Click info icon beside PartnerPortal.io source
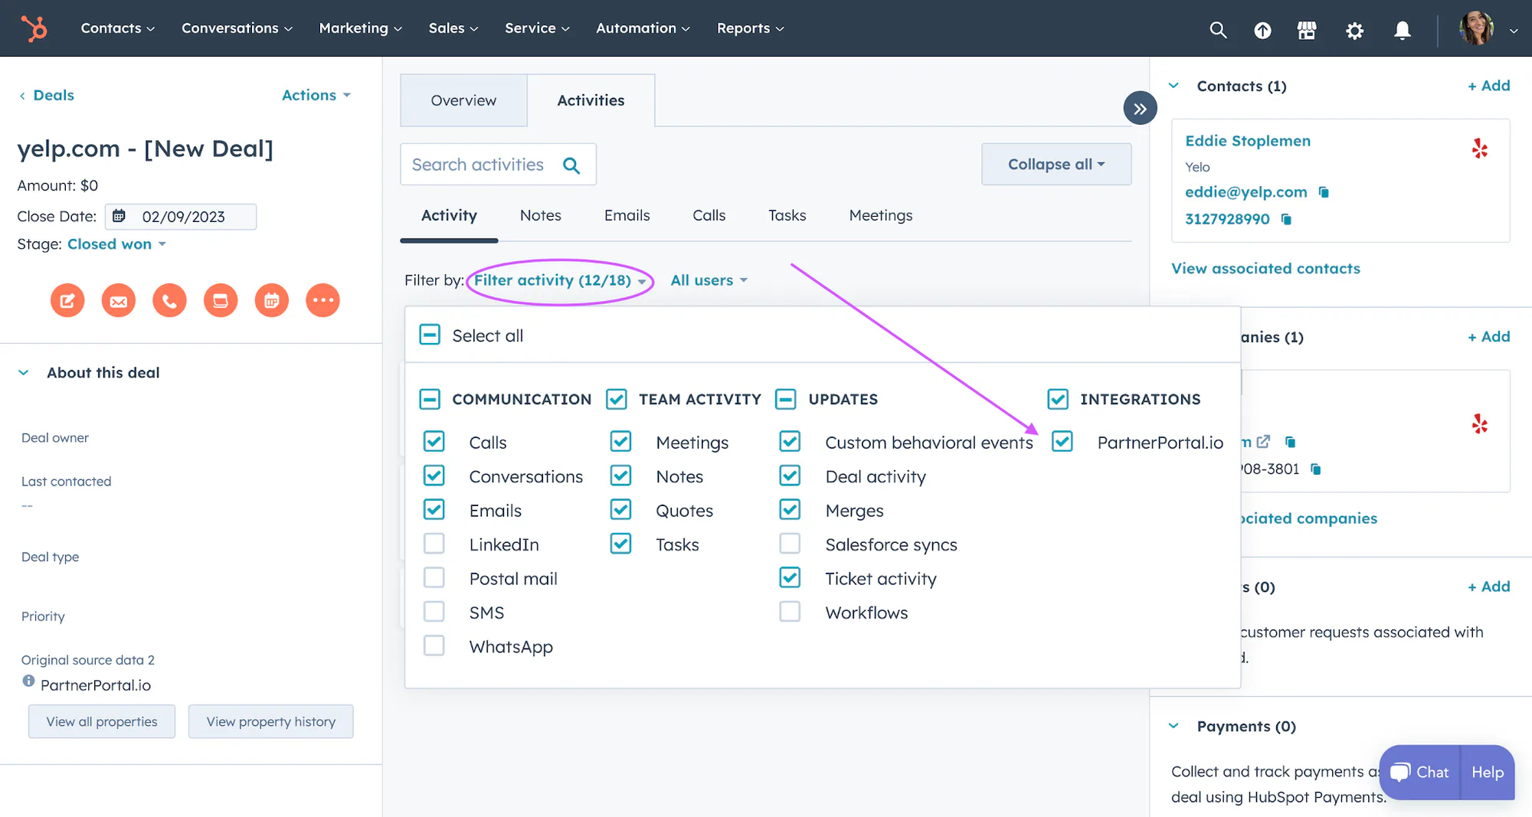Viewport: 1532px width, 817px height. coord(28,681)
